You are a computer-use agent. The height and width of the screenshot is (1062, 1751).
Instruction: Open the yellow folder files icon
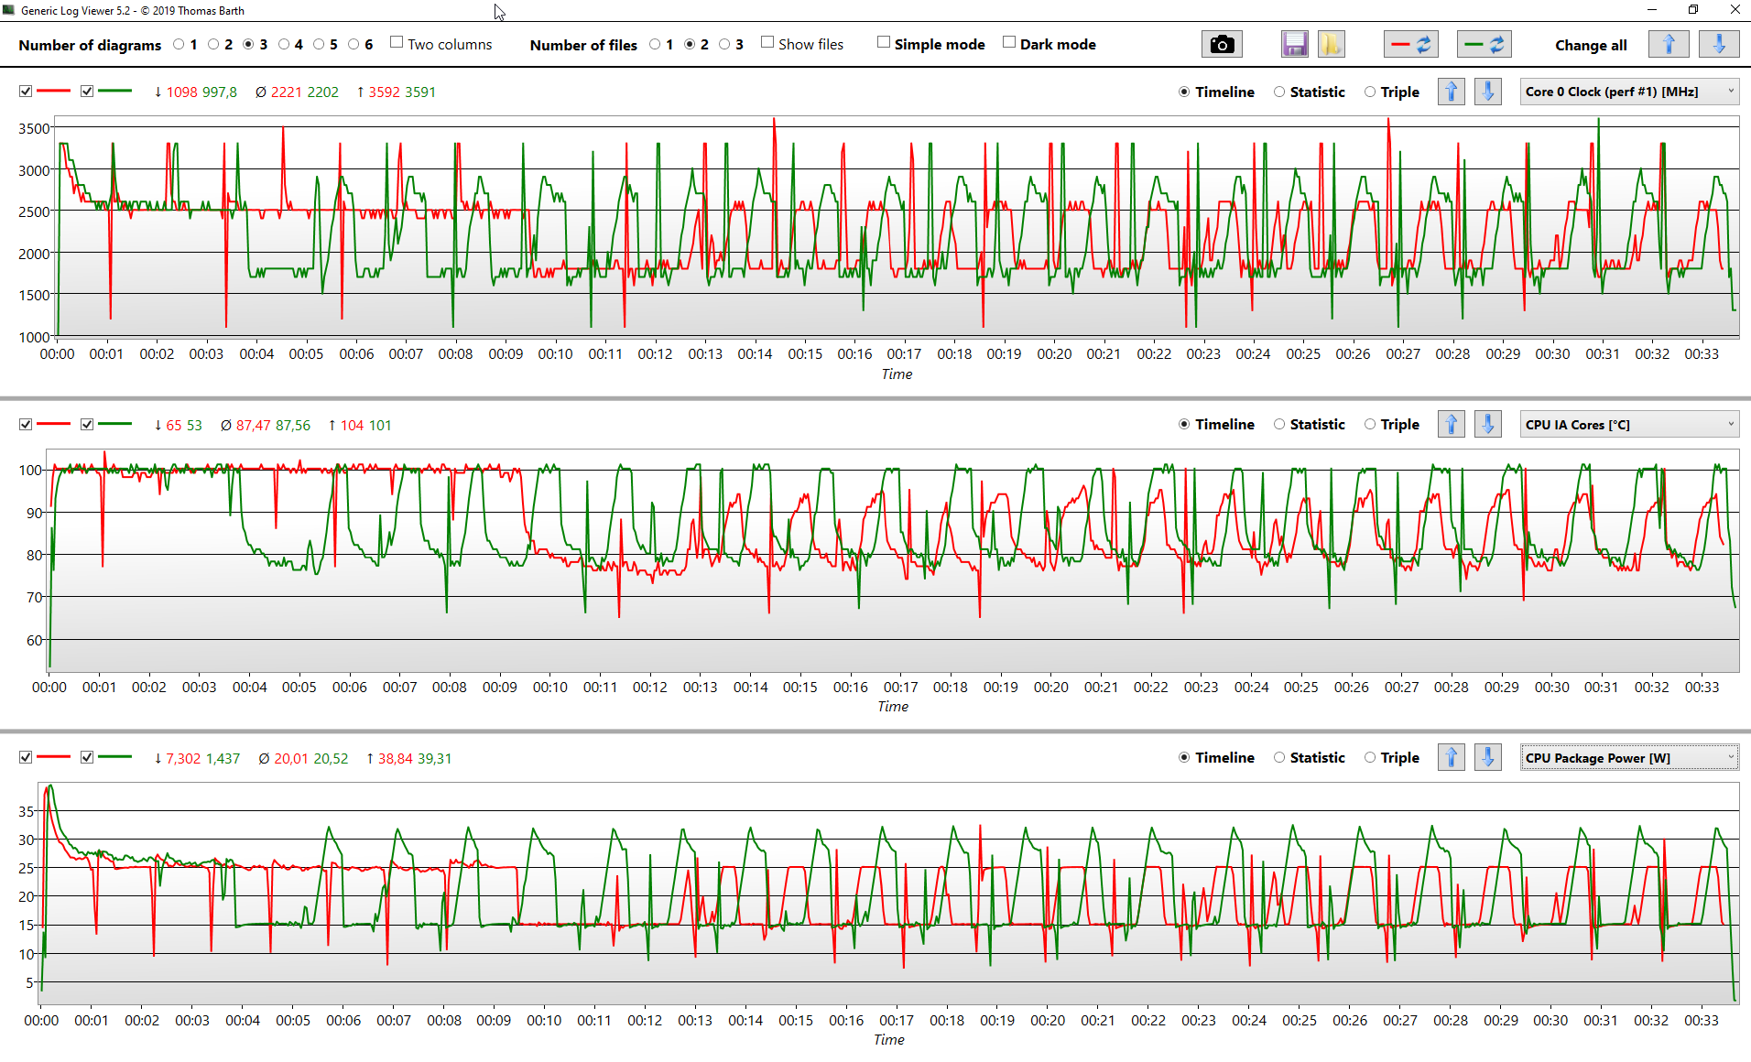point(1331,45)
